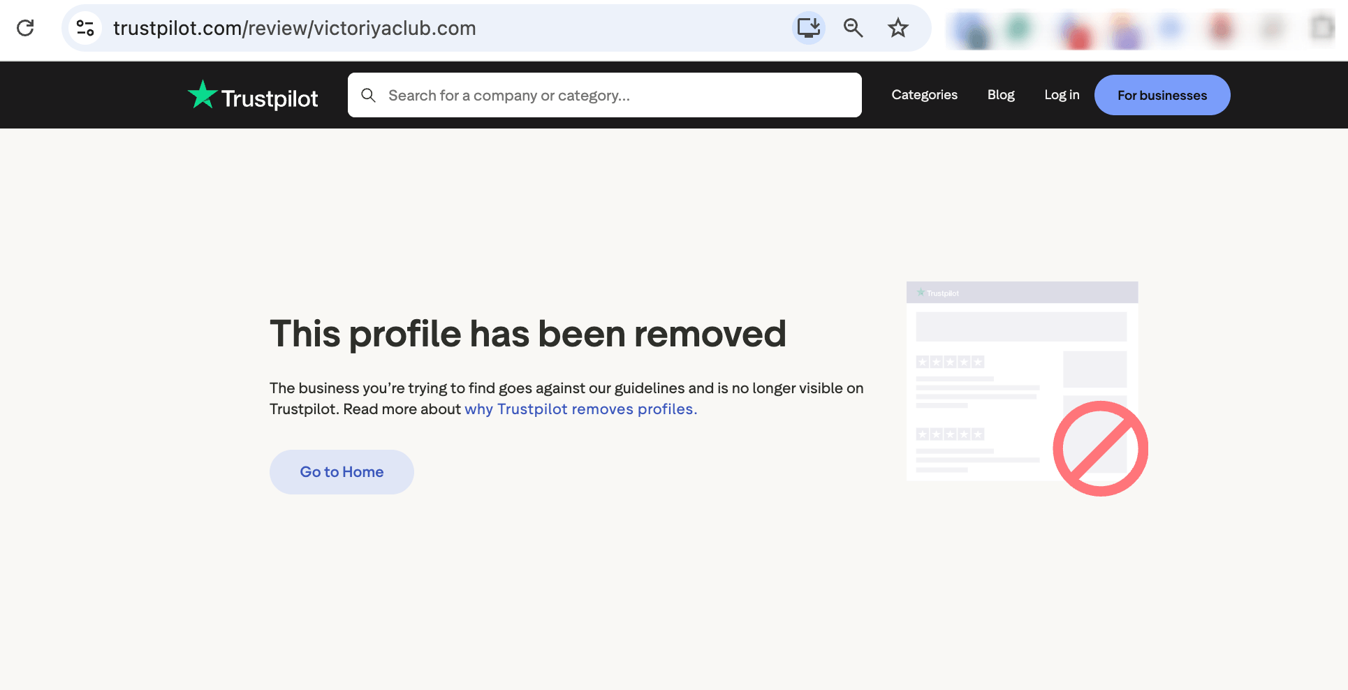The image size is (1348, 690).
Task: Click the install app icon in address bar
Action: click(x=809, y=28)
